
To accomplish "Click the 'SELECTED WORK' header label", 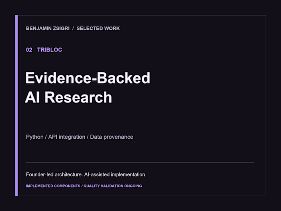I will (x=98, y=29).
